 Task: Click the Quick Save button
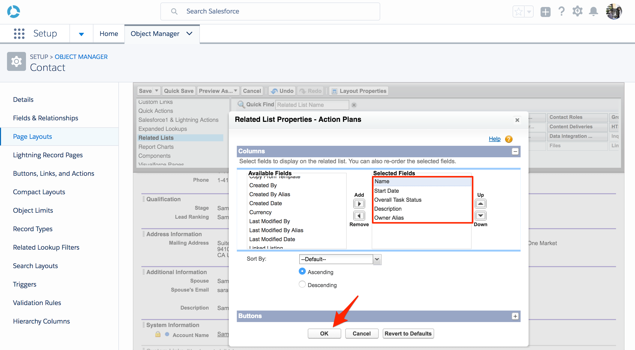coord(179,91)
